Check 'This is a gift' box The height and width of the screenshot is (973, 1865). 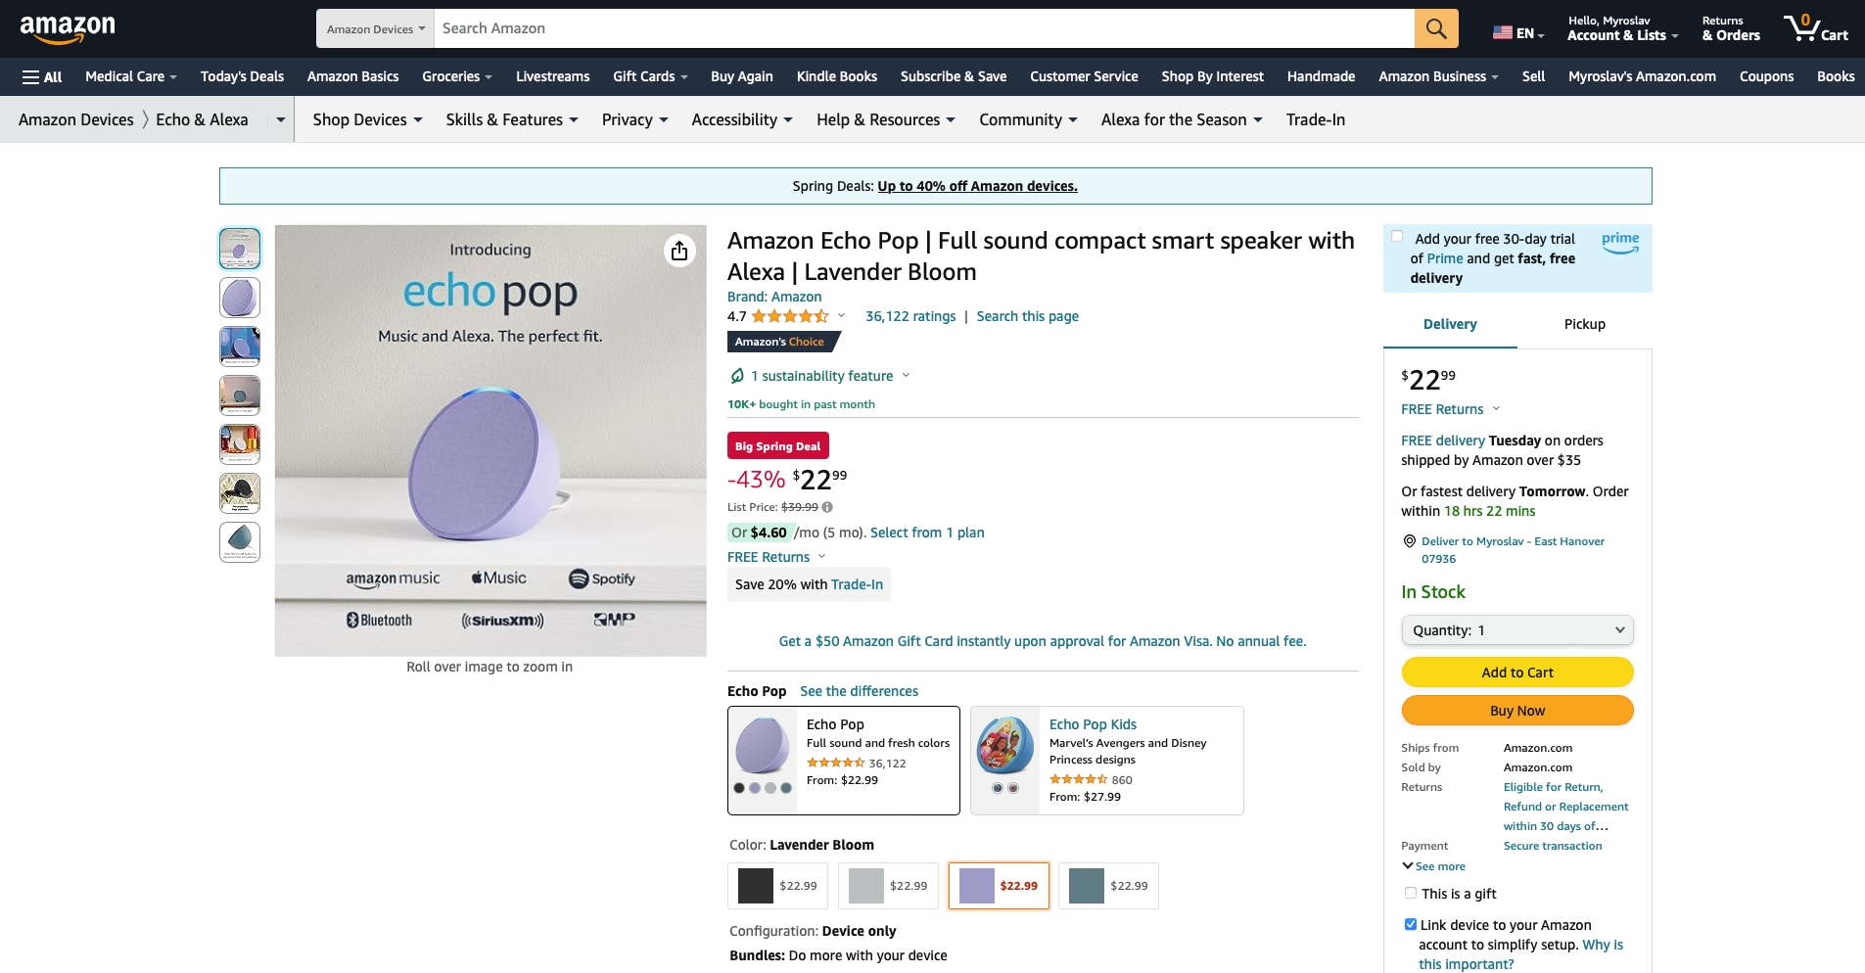click(1411, 893)
